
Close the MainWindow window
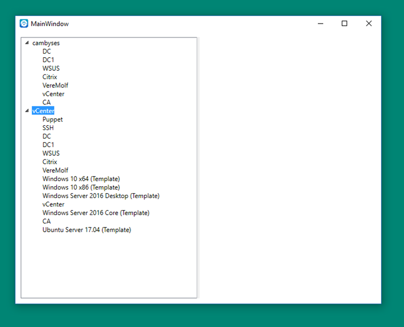pos(369,24)
